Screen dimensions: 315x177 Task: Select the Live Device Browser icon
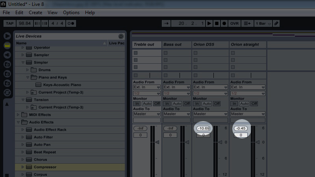pos(7,45)
